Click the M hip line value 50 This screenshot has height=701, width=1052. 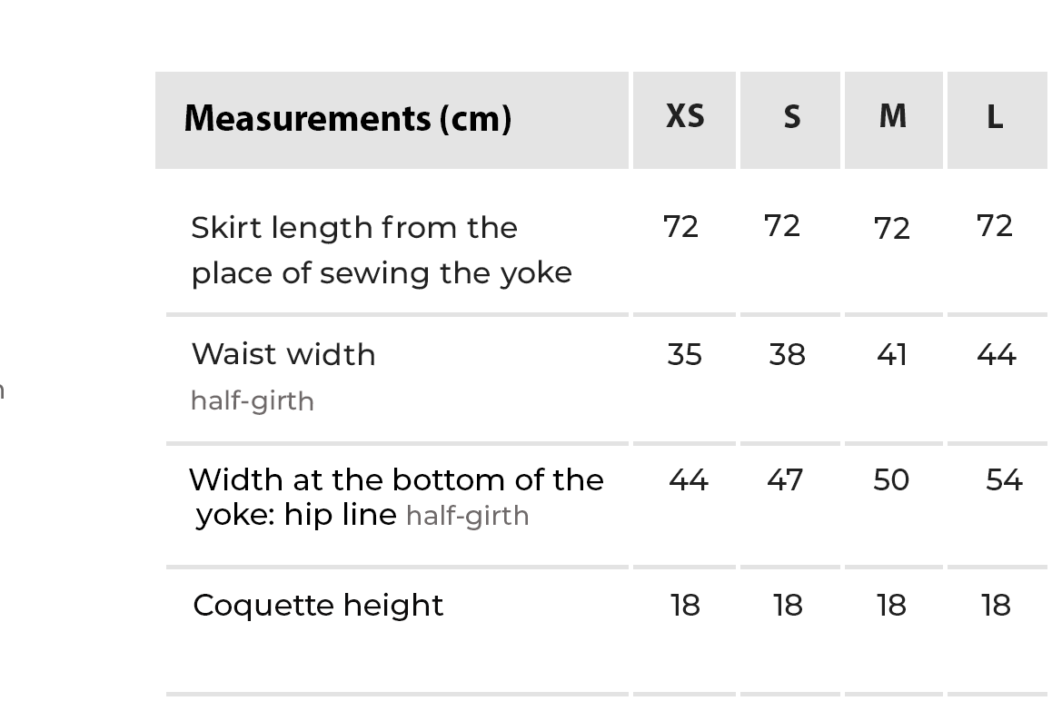891,479
